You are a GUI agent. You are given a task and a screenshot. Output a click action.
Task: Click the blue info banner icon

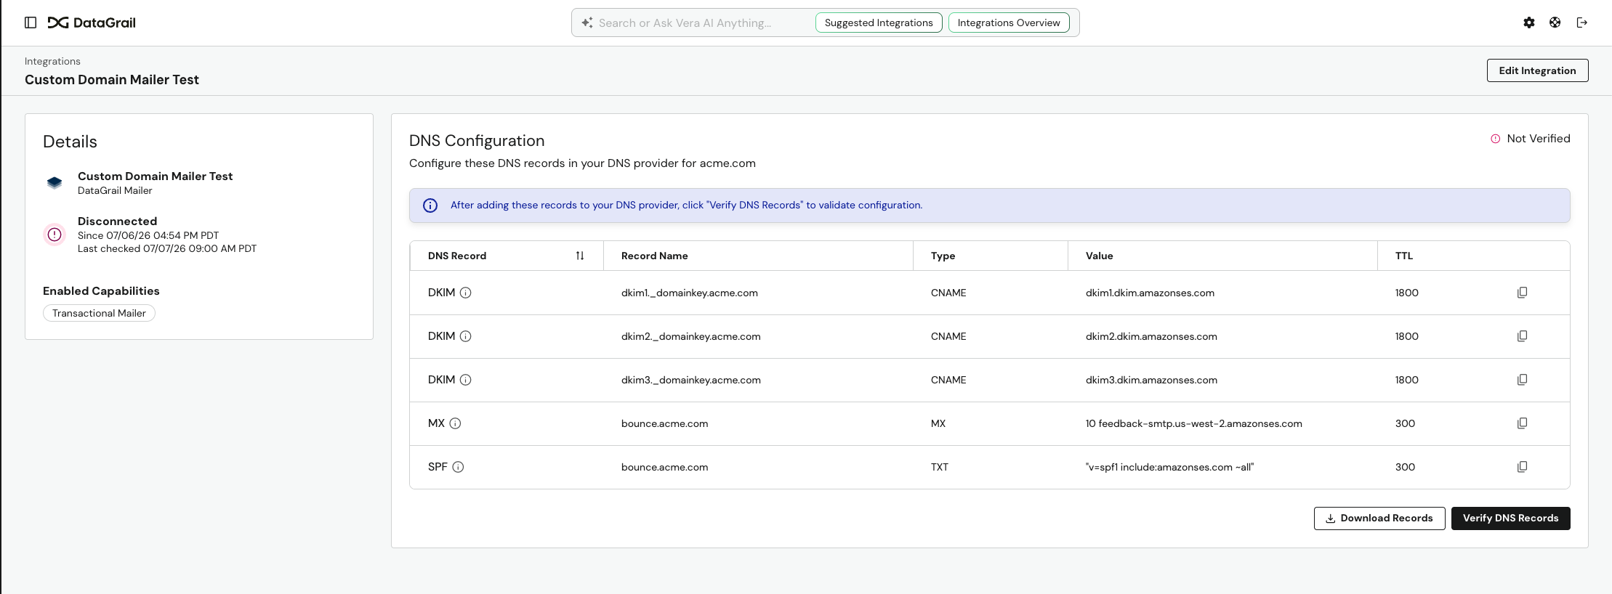click(430, 206)
